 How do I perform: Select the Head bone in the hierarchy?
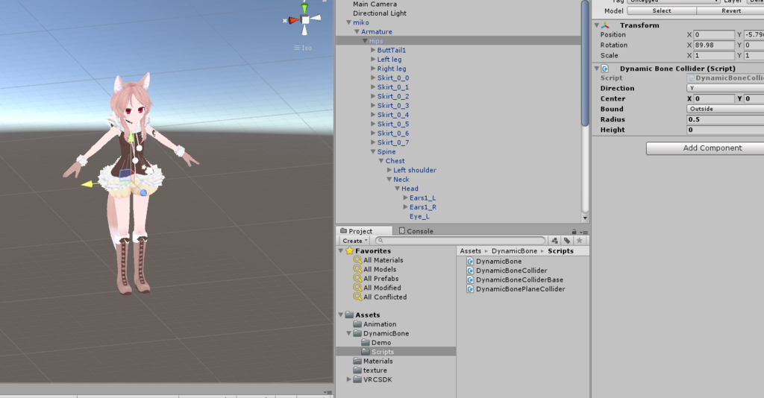(410, 189)
